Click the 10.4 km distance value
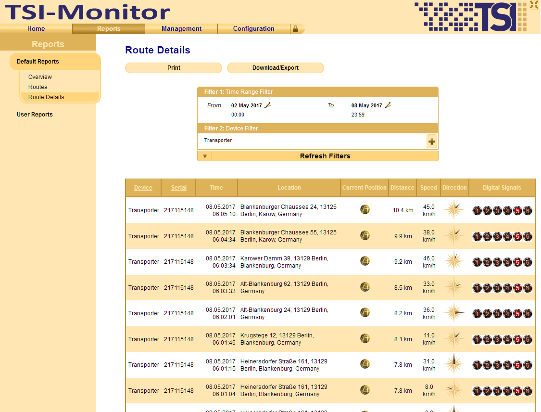Image resolution: width=541 pixels, height=412 pixels. pyautogui.click(x=403, y=210)
